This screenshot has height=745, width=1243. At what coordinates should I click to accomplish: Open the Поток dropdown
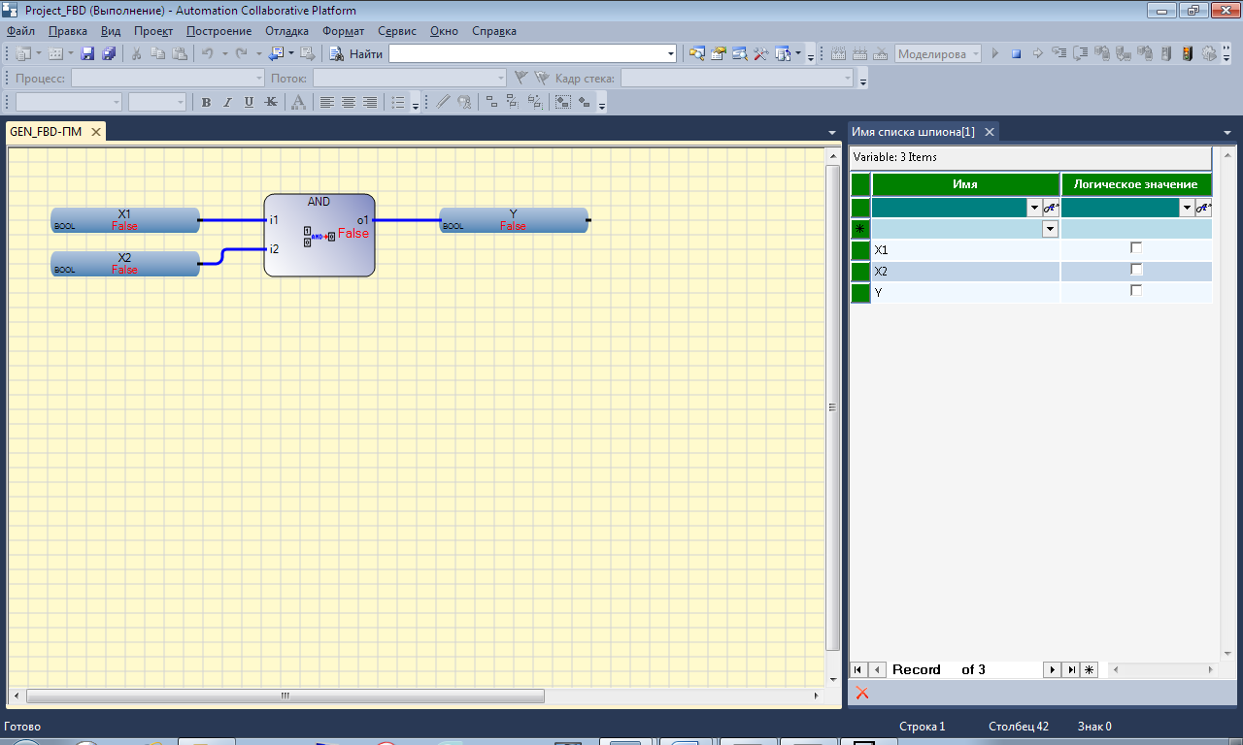pos(501,78)
